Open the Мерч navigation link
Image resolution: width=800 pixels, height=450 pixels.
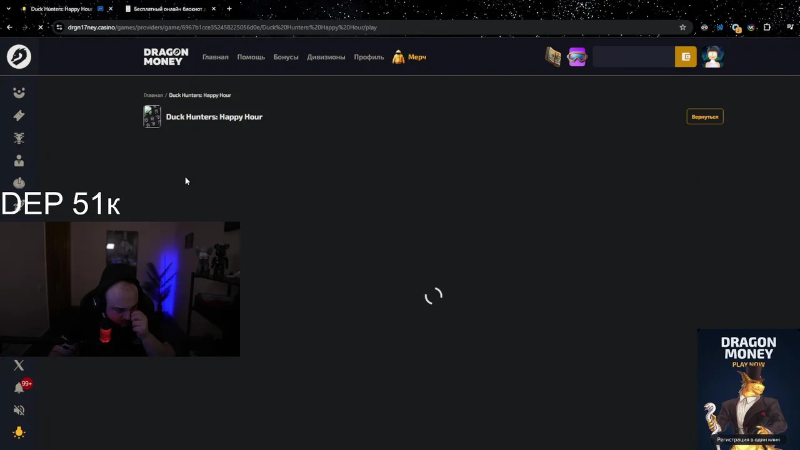(x=417, y=57)
